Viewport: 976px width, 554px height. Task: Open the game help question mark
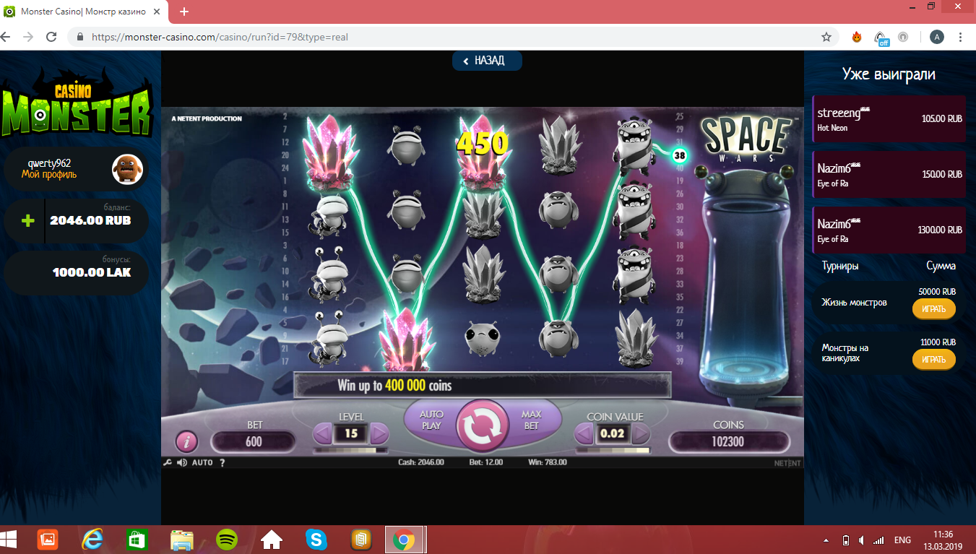point(222,462)
